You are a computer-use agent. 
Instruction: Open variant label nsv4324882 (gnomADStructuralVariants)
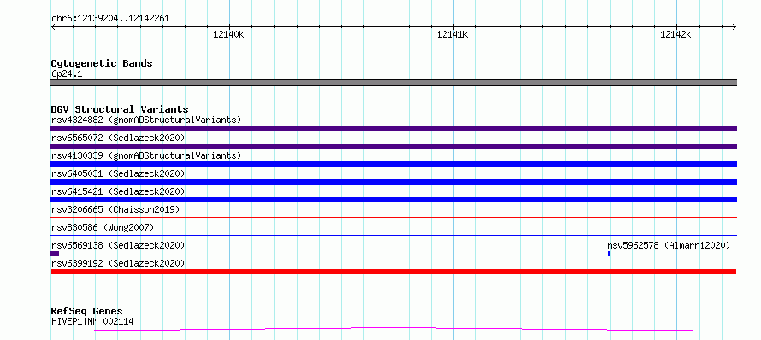pos(146,120)
